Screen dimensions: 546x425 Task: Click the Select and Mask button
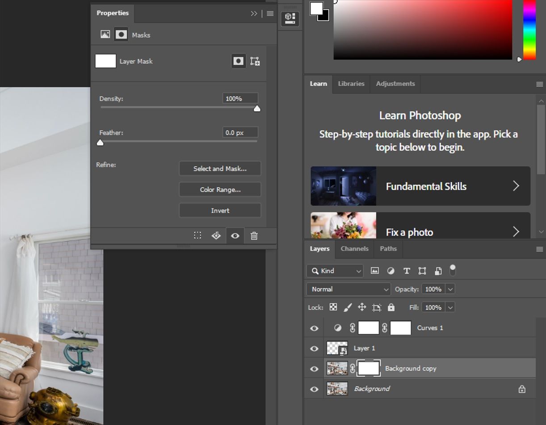point(220,169)
